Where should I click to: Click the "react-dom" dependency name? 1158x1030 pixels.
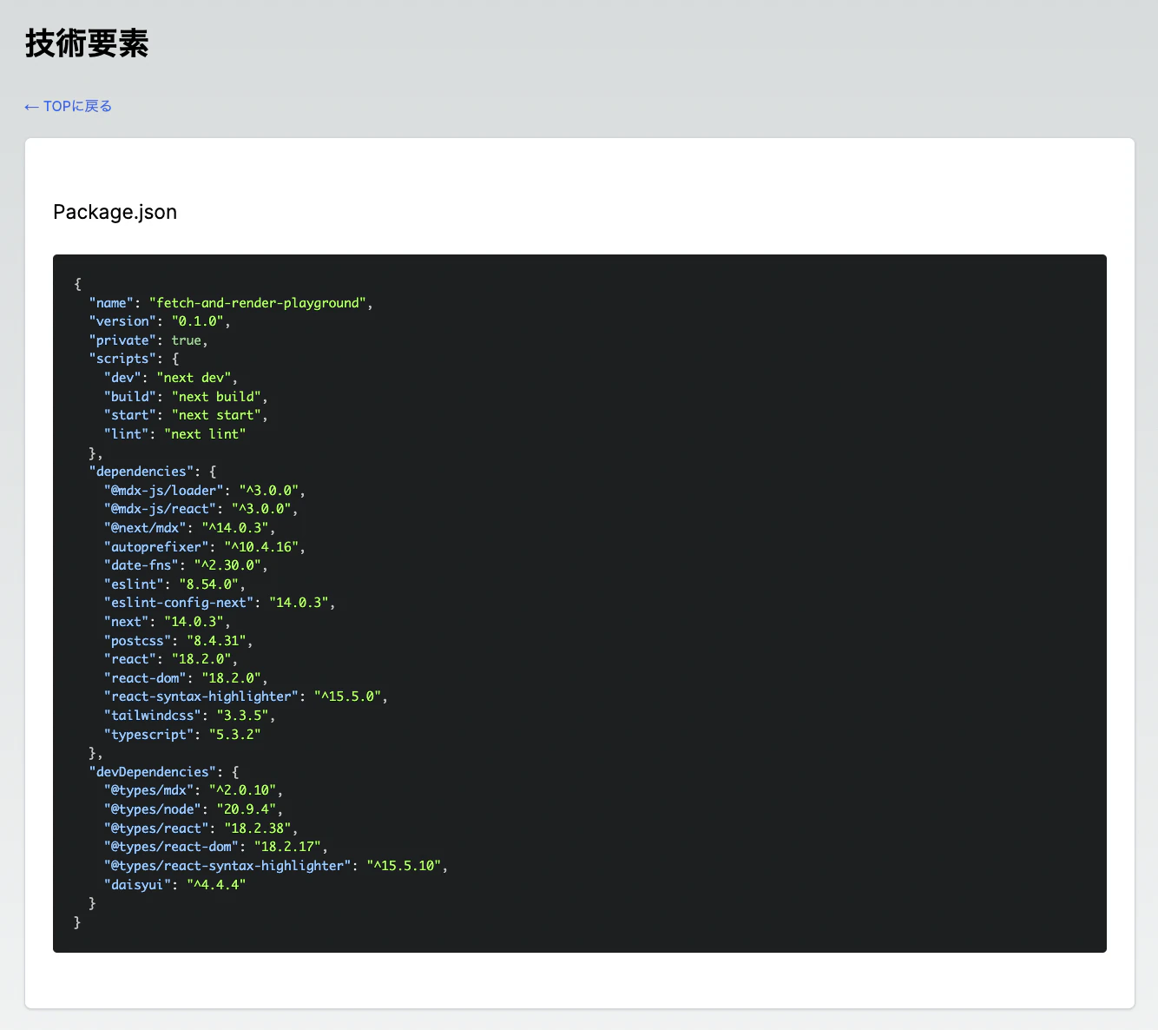145,678
